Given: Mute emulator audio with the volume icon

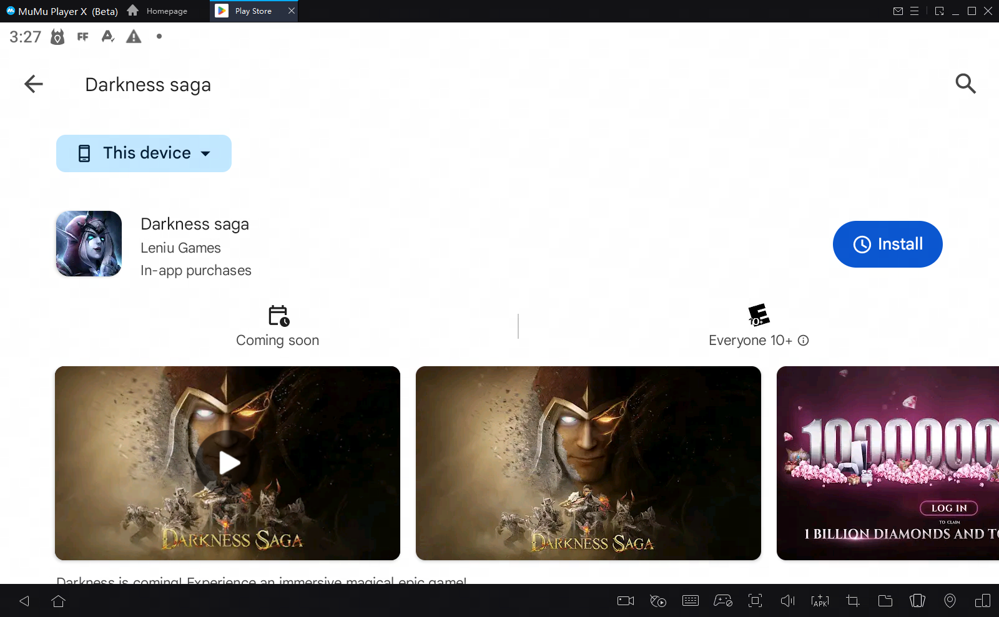Looking at the screenshot, I should click(787, 601).
